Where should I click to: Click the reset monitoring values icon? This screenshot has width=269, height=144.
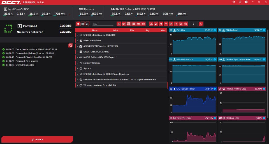201,24
